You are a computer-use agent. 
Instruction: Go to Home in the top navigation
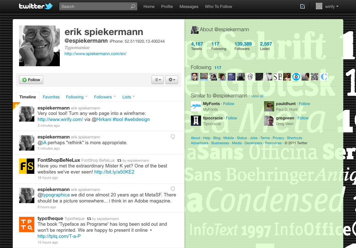tap(149, 7)
